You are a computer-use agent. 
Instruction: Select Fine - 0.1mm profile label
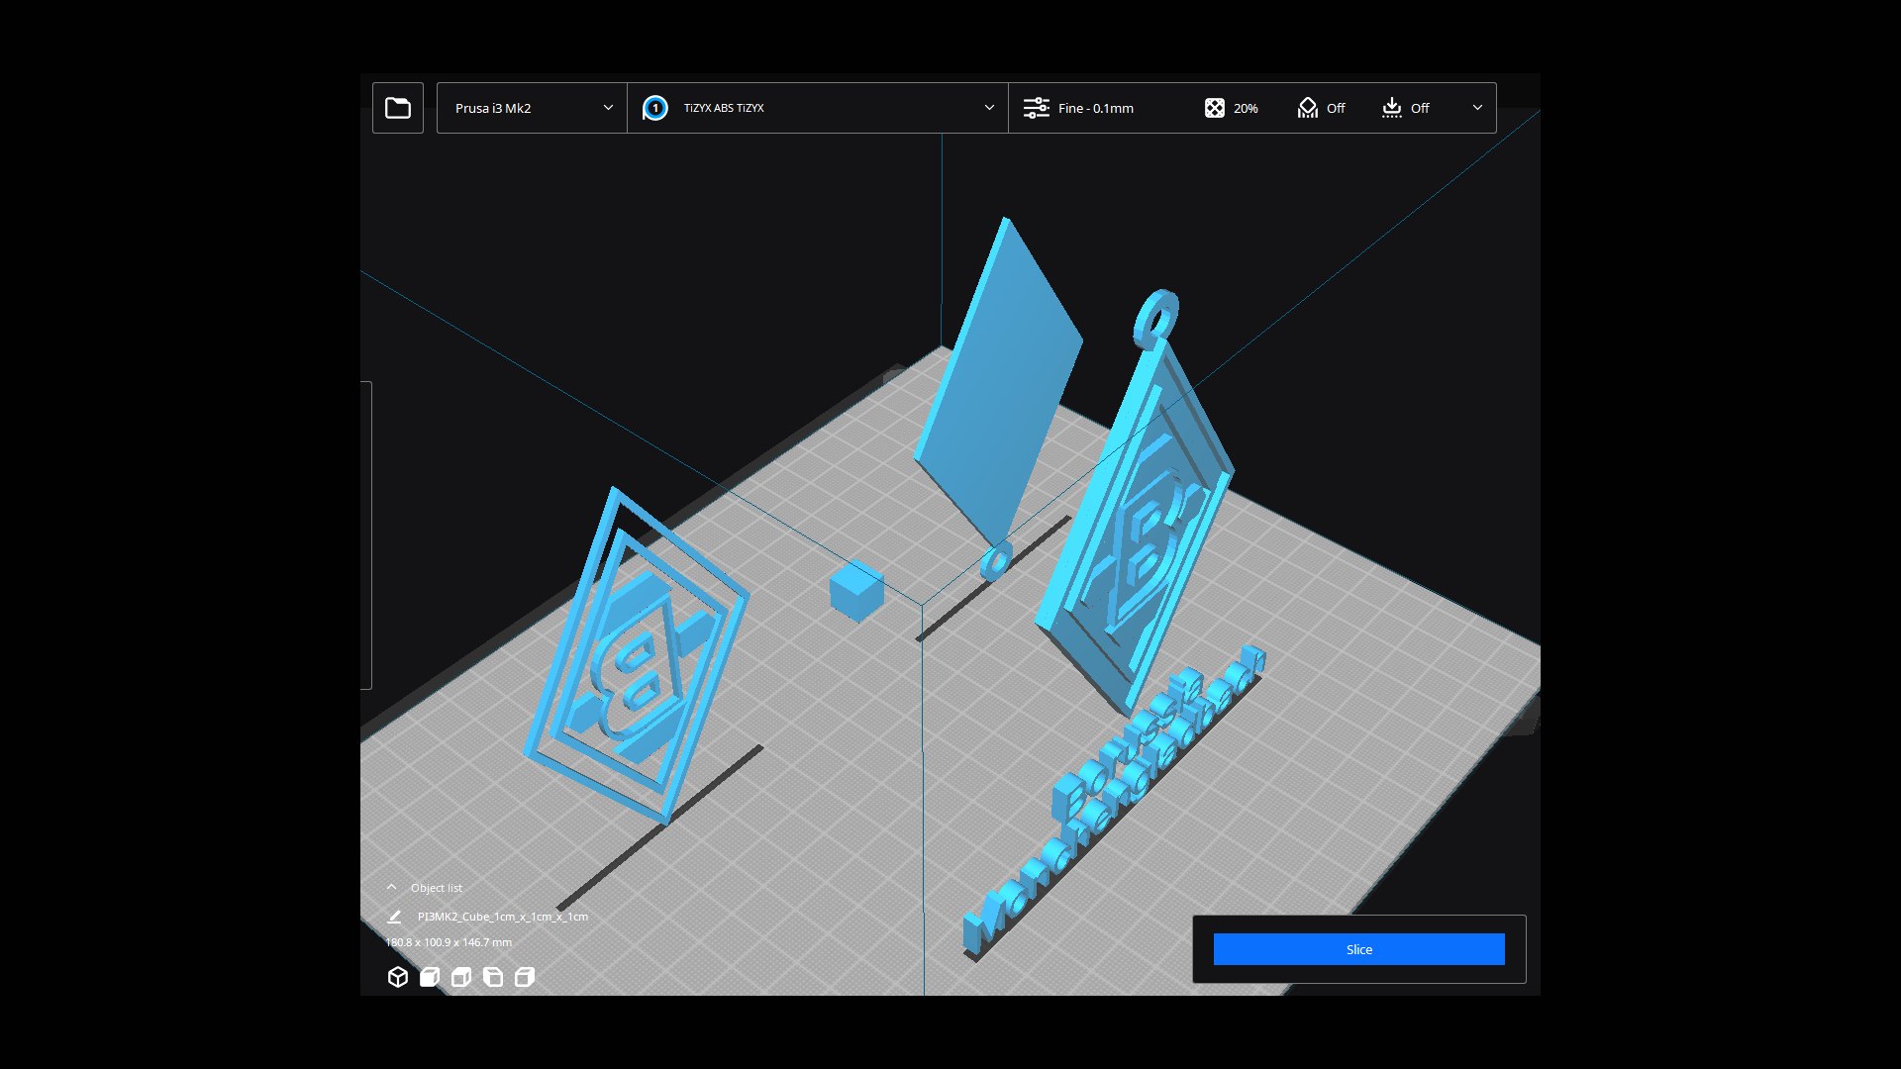coord(1095,108)
